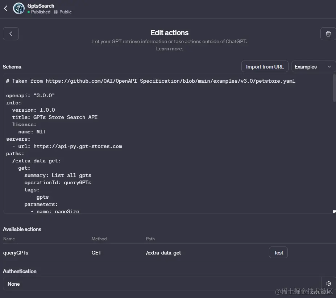Click the GptsSearch title text
This screenshot has width=336, height=298.
point(41,6)
